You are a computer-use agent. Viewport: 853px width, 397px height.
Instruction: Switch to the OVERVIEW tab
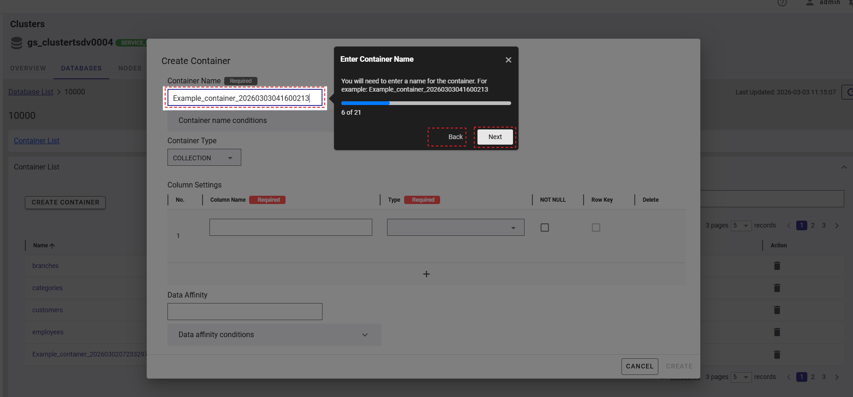click(x=28, y=68)
